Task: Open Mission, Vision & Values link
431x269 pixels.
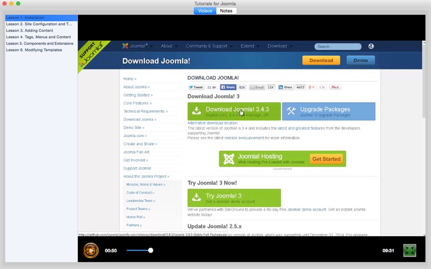Action: click(x=145, y=185)
